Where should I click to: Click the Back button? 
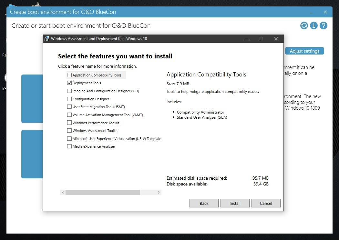point(204,203)
